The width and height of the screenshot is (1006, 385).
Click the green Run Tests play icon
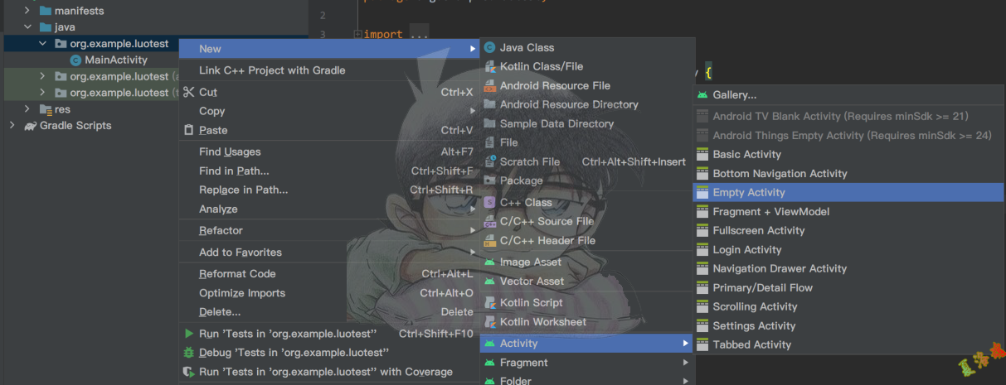tap(189, 334)
